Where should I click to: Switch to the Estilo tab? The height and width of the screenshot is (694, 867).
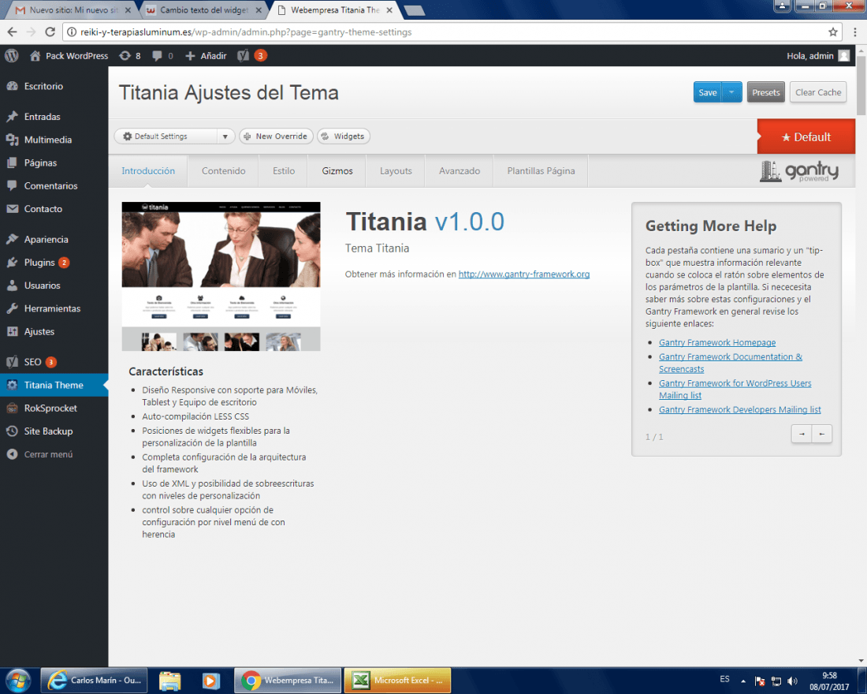tap(284, 171)
